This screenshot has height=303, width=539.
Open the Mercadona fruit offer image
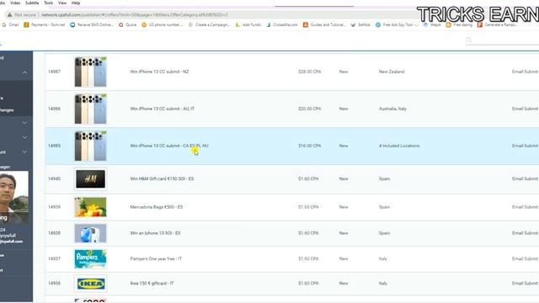[90, 207]
